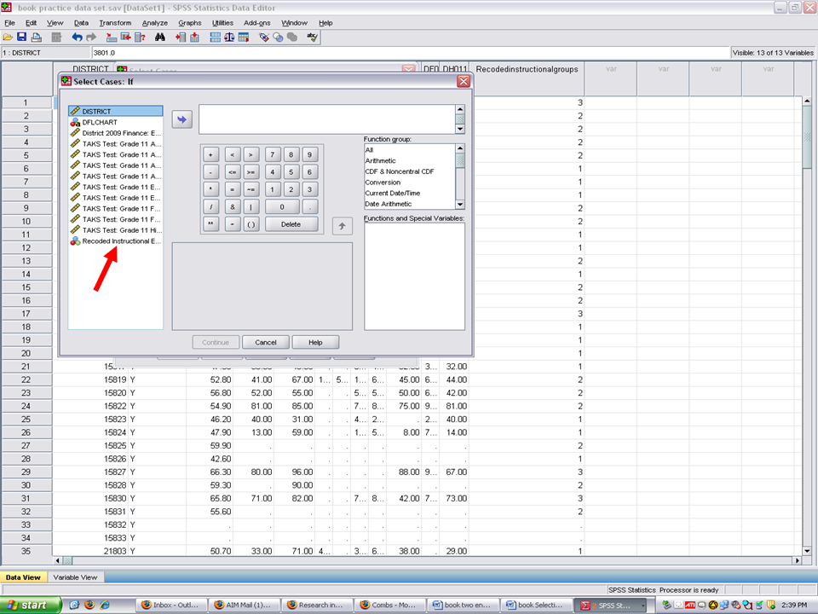Click the Windows start button
Screen dimensions: 818x614
[31, 605]
